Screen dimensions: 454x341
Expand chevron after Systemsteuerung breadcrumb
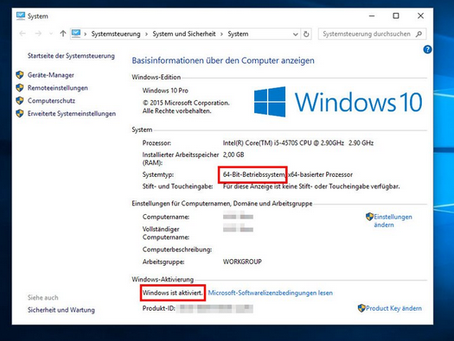146,35
